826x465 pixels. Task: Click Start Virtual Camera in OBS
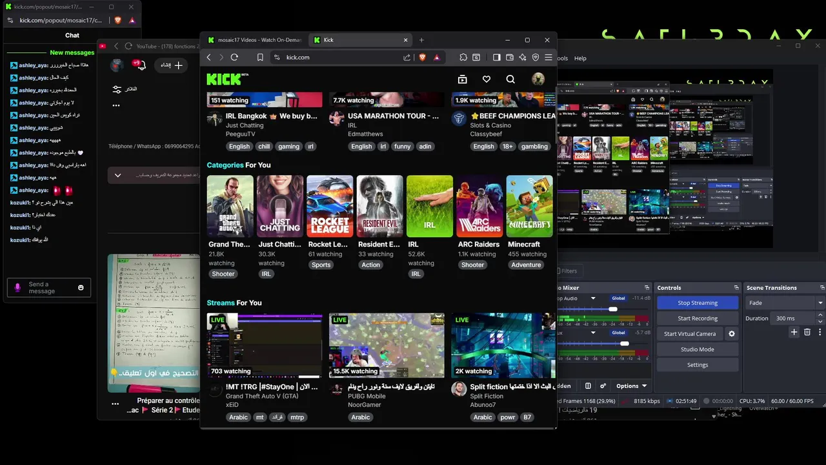(690, 334)
